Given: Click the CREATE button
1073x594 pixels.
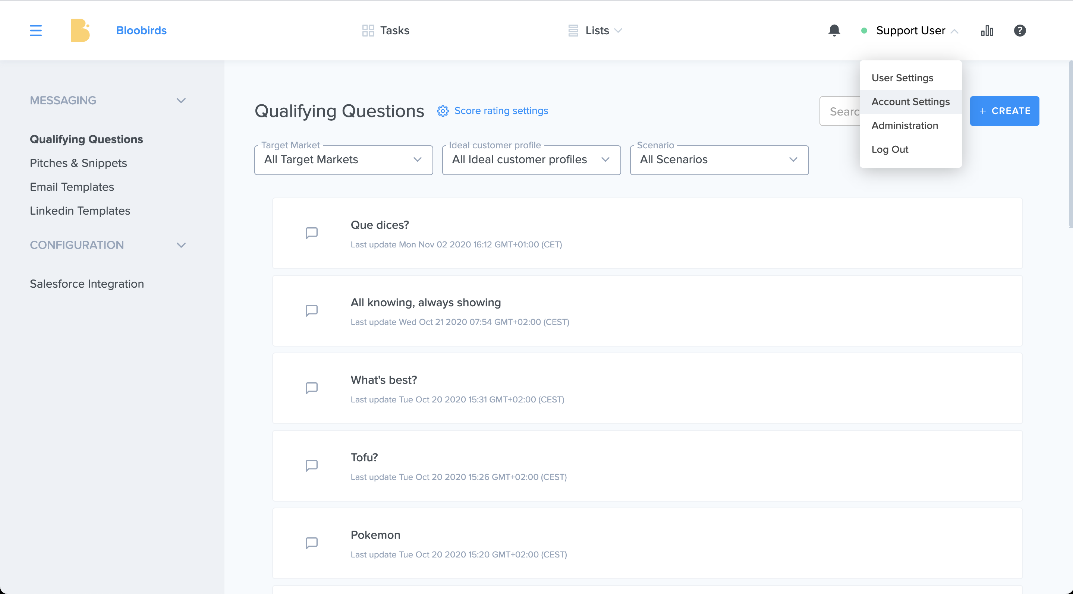Looking at the screenshot, I should click(1004, 111).
